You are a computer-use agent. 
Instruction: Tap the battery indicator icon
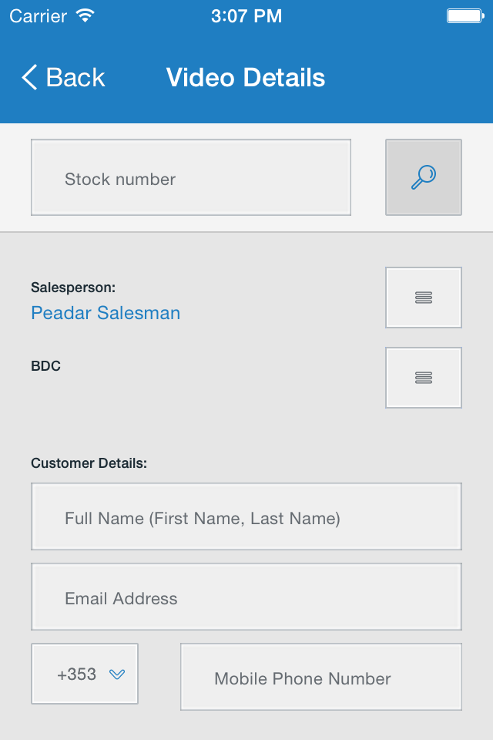465,16
